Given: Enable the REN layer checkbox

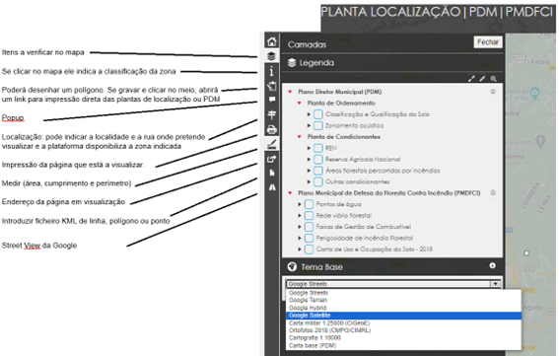Looking at the screenshot, I should (x=318, y=148).
